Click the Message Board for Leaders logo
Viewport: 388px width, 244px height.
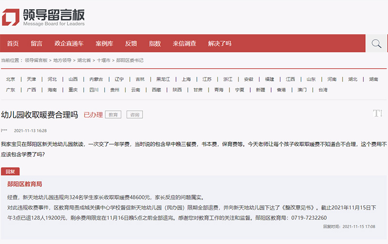click(x=44, y=16)
